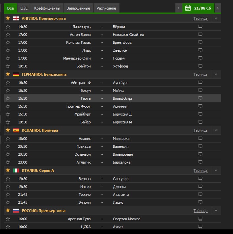
Task: Click TV icon for Интер - Дженоа
Action: pyautogui.click(x=200, y=187)
